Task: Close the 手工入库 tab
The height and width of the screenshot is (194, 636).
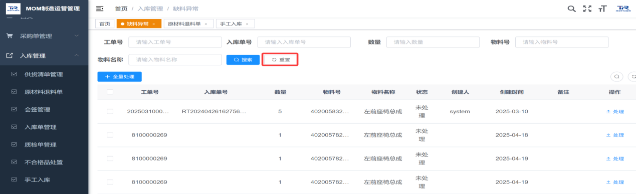Action: tap(247, 23)
